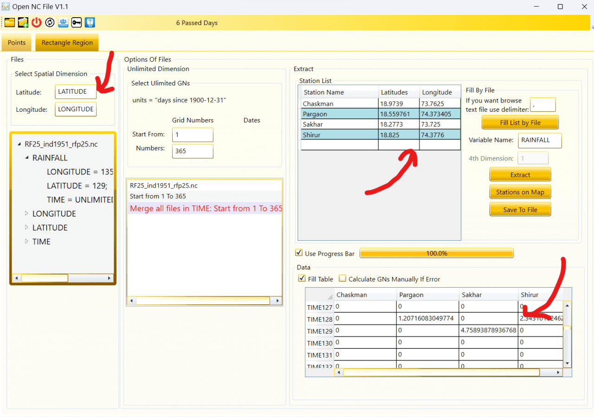Click the Extract button
Screen dimensions: 594x417
pos(520,175)
